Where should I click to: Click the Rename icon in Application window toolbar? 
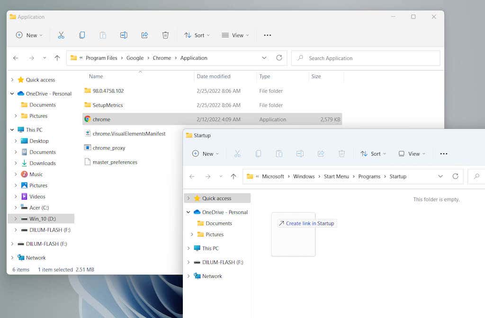(124, 35)
